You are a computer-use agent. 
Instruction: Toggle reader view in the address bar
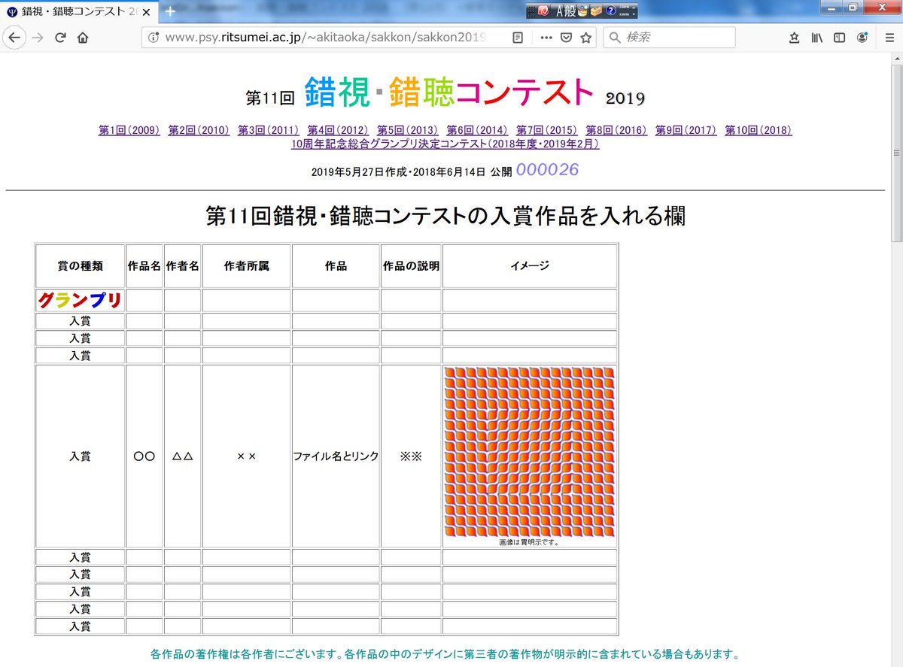518,38
